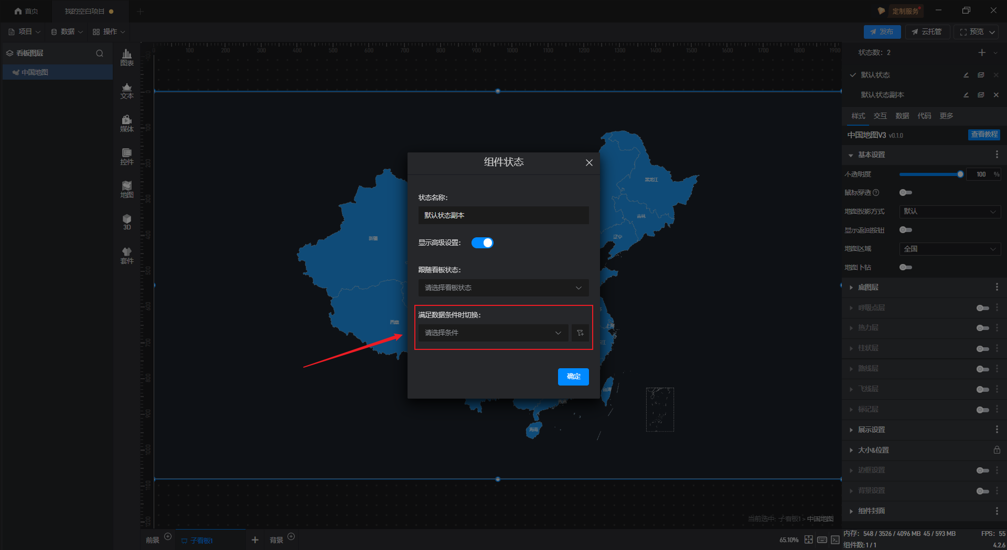Open the 地图区域 dropdown
1007x550 pixels.
[950, 249]
